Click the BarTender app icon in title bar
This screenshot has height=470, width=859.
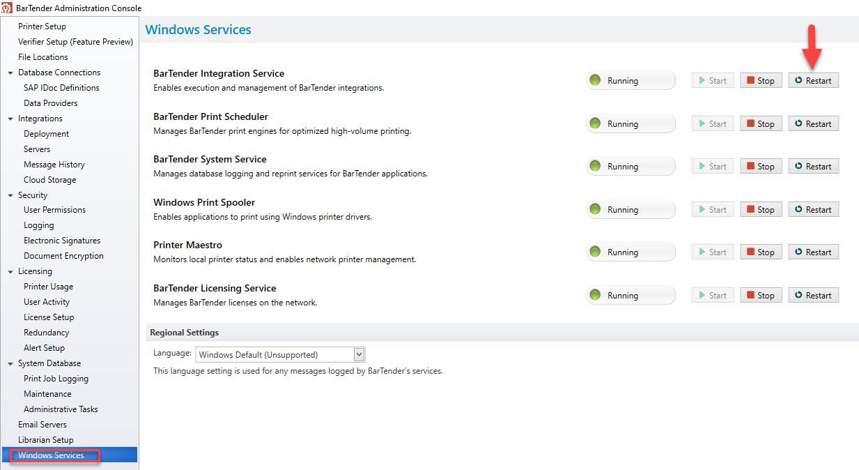(8, 8)
